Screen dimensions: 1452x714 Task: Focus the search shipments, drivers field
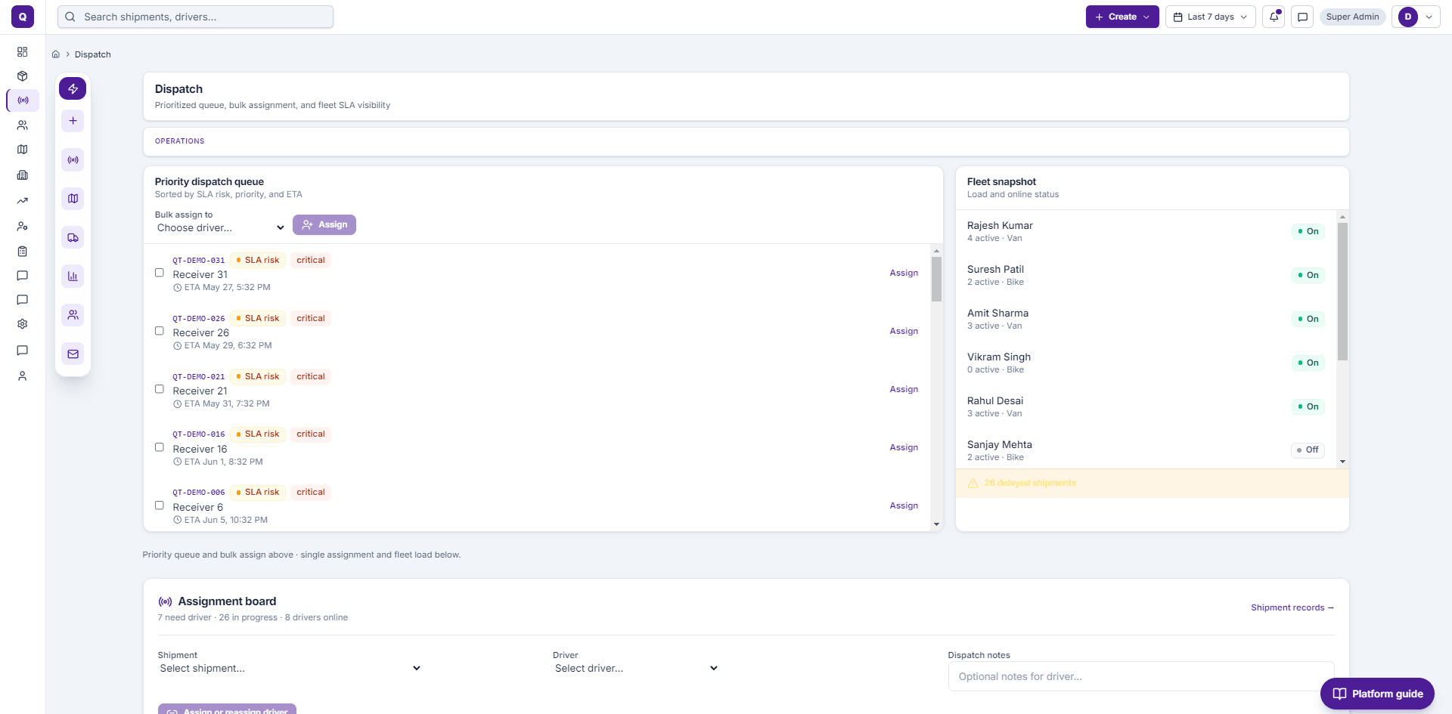point(195,17)
